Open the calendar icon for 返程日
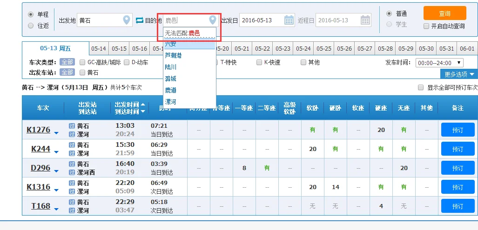Image resolution: width=478 pixels, height=230 pixels. click(x=365, y=20)
